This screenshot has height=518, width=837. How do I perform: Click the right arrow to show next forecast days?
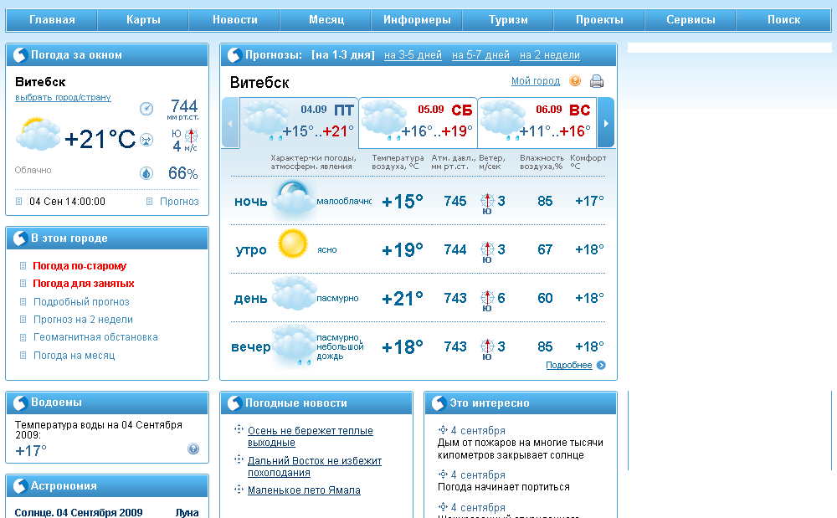point(605,122)
